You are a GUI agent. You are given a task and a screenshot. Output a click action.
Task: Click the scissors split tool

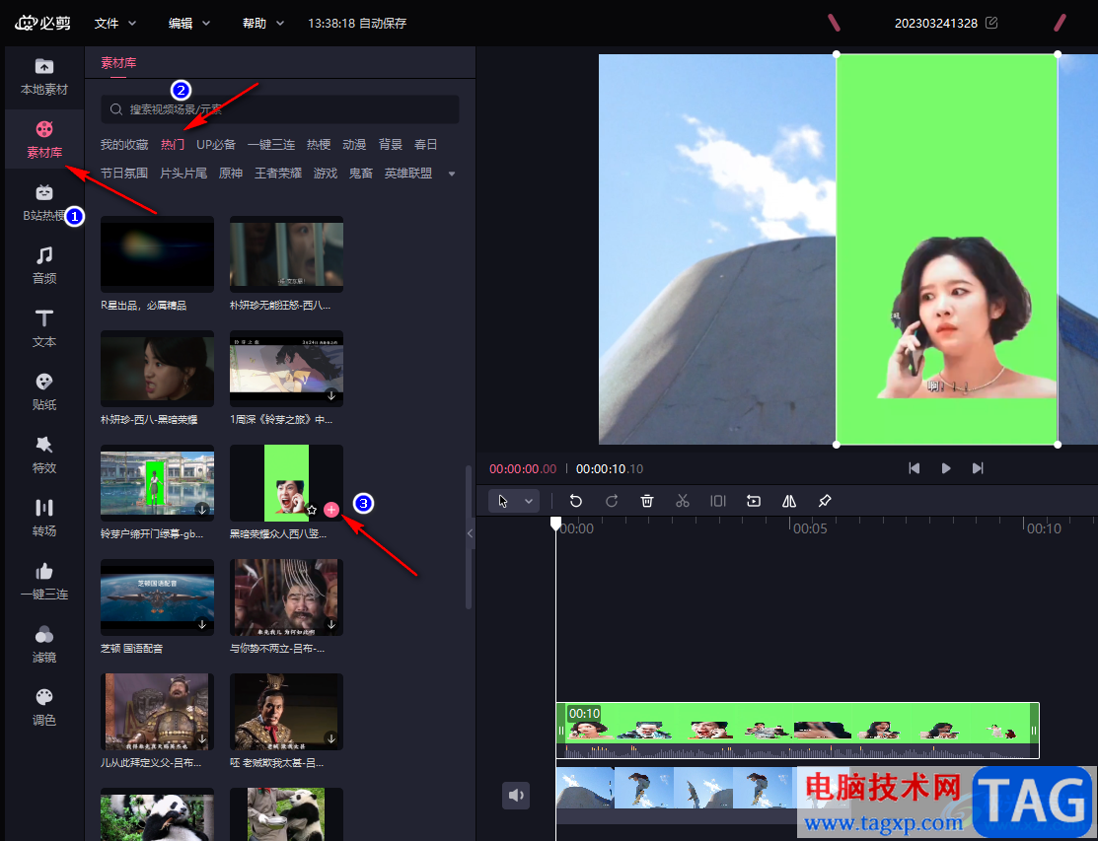coord(683,501)
